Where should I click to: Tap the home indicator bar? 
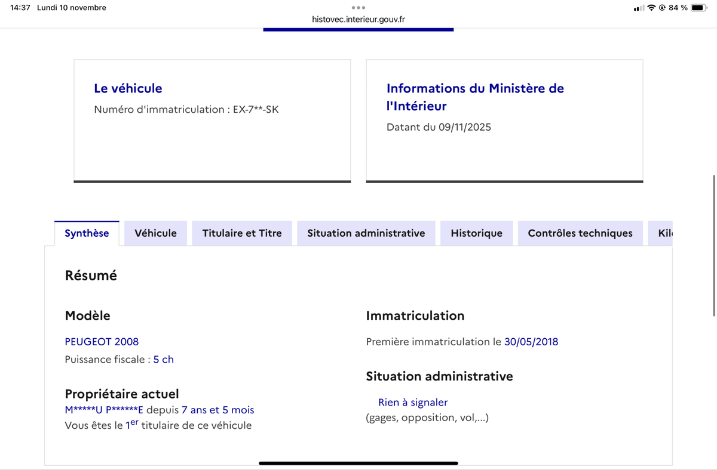358,463
